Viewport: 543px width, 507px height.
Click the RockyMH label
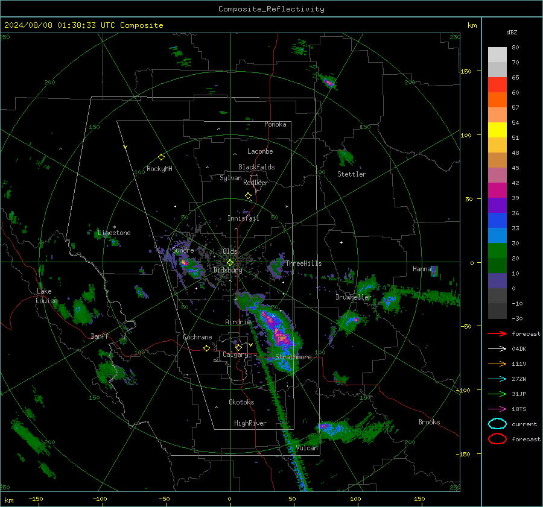click(x=159, y=169)
